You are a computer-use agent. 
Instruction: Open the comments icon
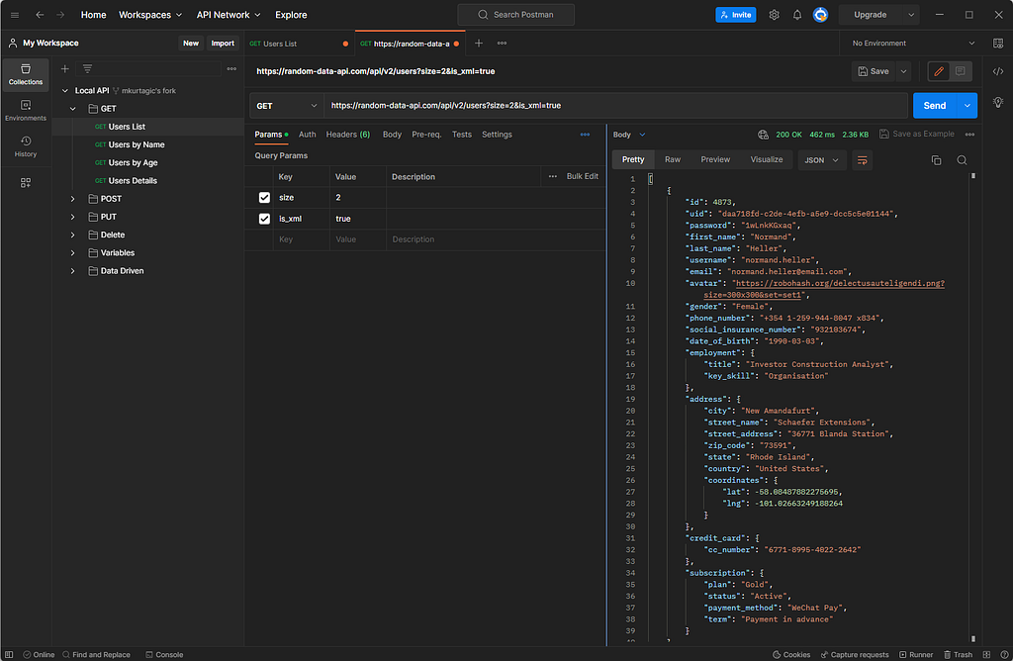point(961,71)
